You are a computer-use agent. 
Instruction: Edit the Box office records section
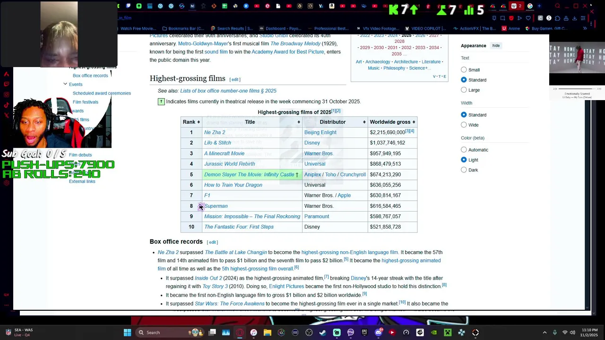point(212,242)
